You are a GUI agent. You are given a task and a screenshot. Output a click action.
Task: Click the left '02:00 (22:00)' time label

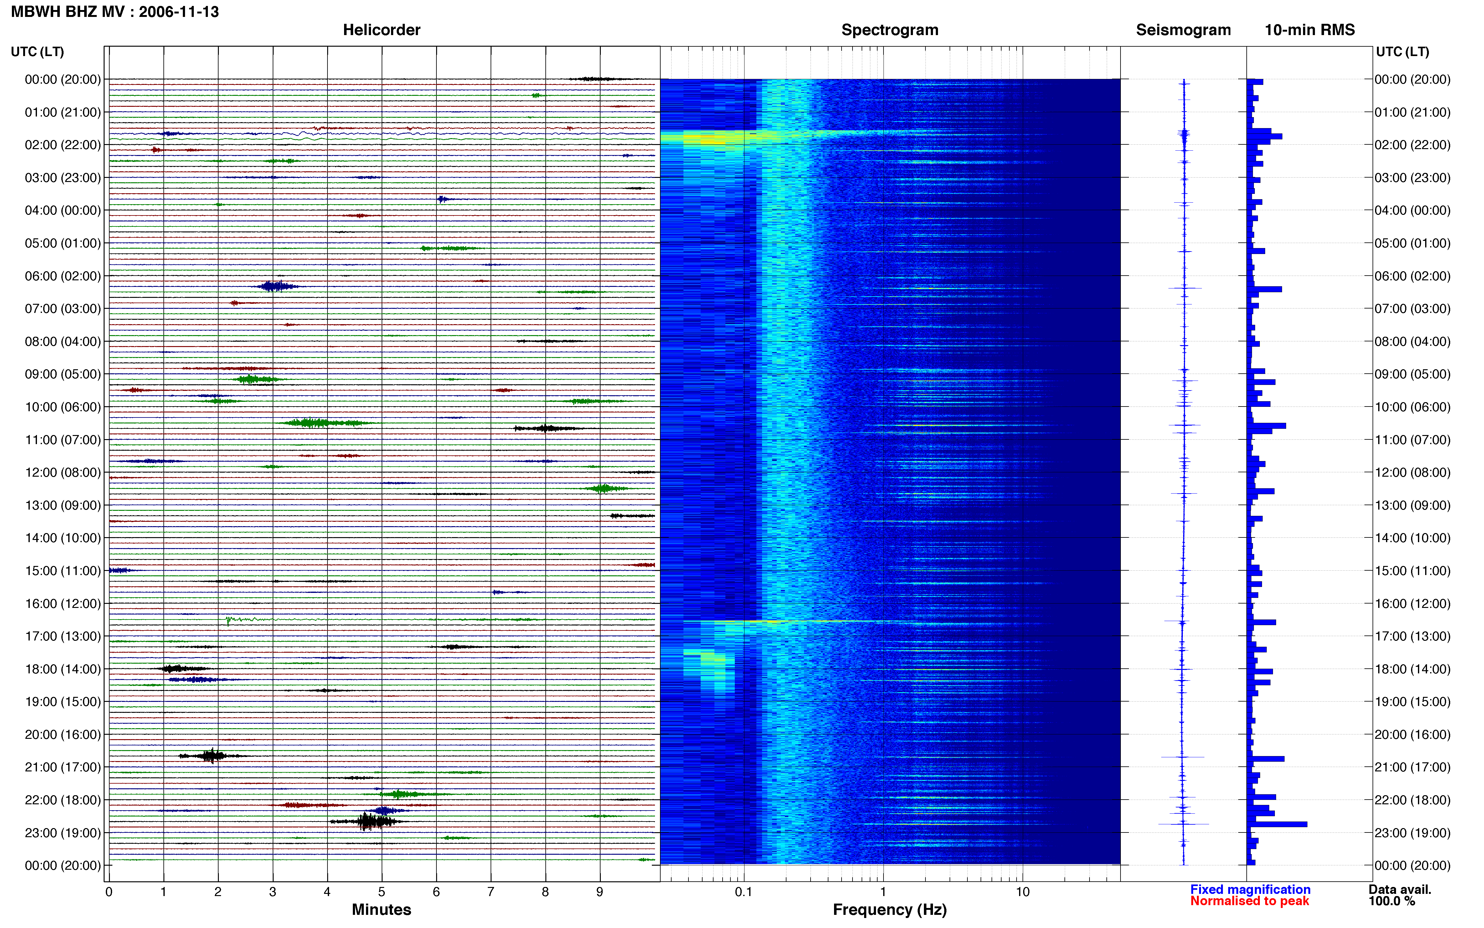(63, 145)
